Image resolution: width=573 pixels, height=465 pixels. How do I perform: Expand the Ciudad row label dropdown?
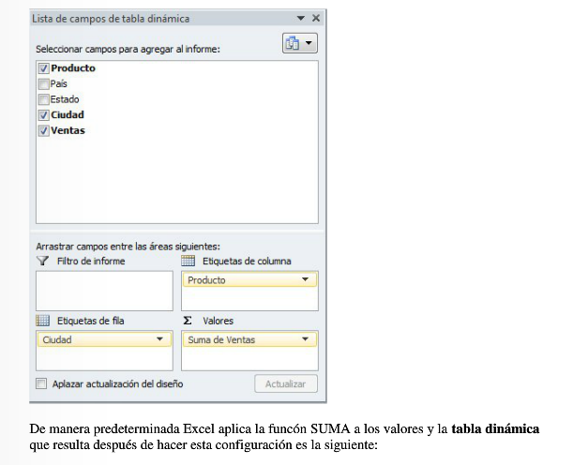tap(159, 339)
